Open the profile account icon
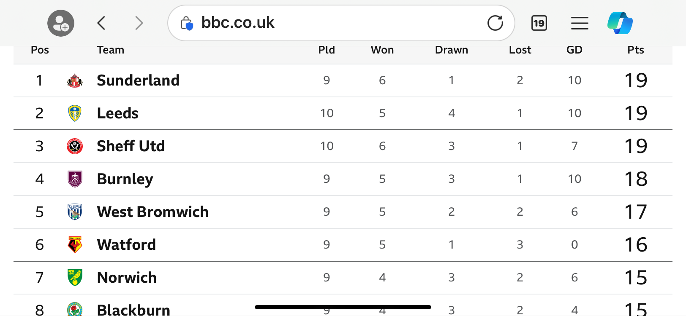This screenshot has width=686, height=316. [x=61, y=23]
